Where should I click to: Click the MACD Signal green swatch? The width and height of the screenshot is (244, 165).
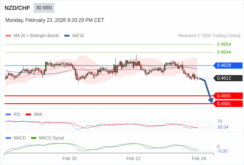tap(33, 138)
